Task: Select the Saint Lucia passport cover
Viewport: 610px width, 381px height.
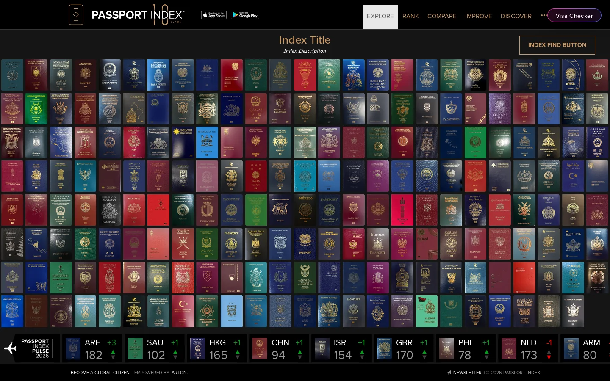Action: (573, 244)
